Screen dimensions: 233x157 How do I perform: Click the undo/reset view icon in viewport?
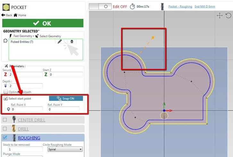(228, 16)
